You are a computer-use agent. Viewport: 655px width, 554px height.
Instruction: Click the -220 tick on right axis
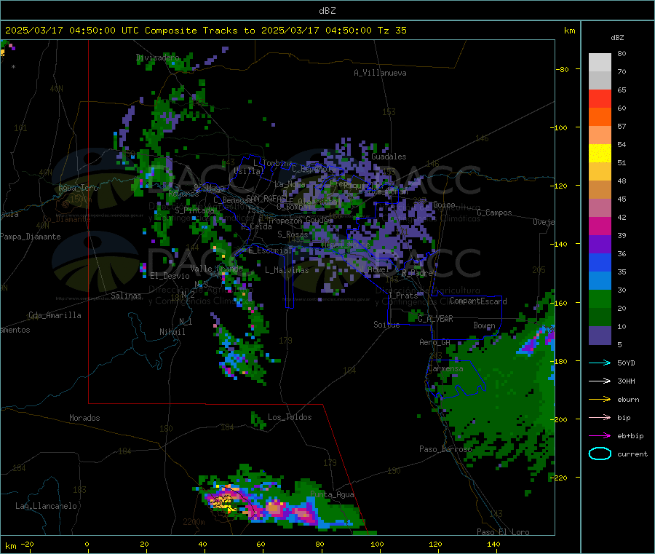pyautogui.click(x=559, y=478)
